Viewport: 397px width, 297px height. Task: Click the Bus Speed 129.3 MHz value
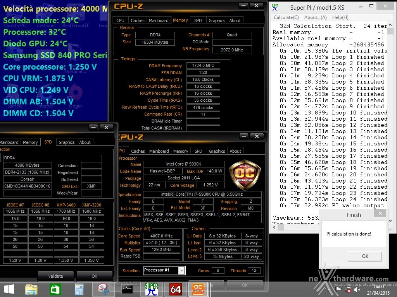point(162,249)
